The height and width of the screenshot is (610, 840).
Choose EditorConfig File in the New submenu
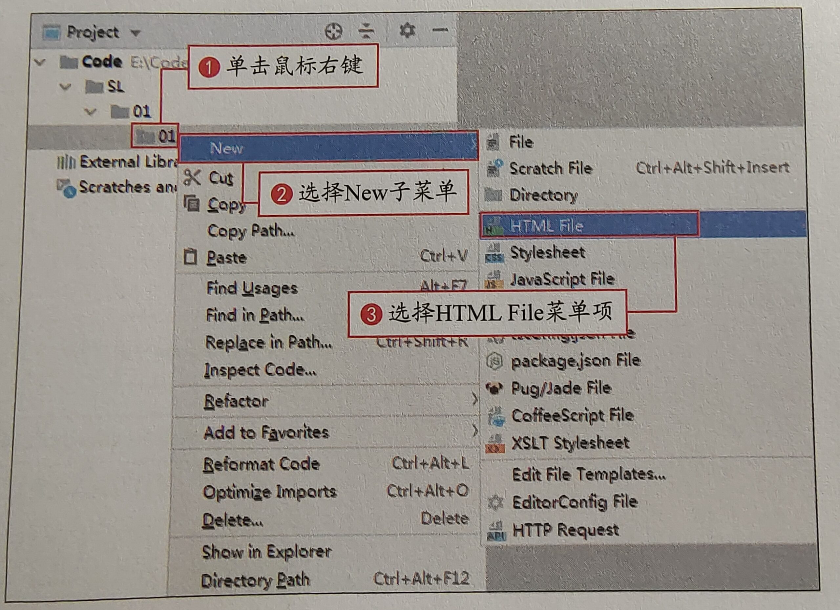click(575, 502)
